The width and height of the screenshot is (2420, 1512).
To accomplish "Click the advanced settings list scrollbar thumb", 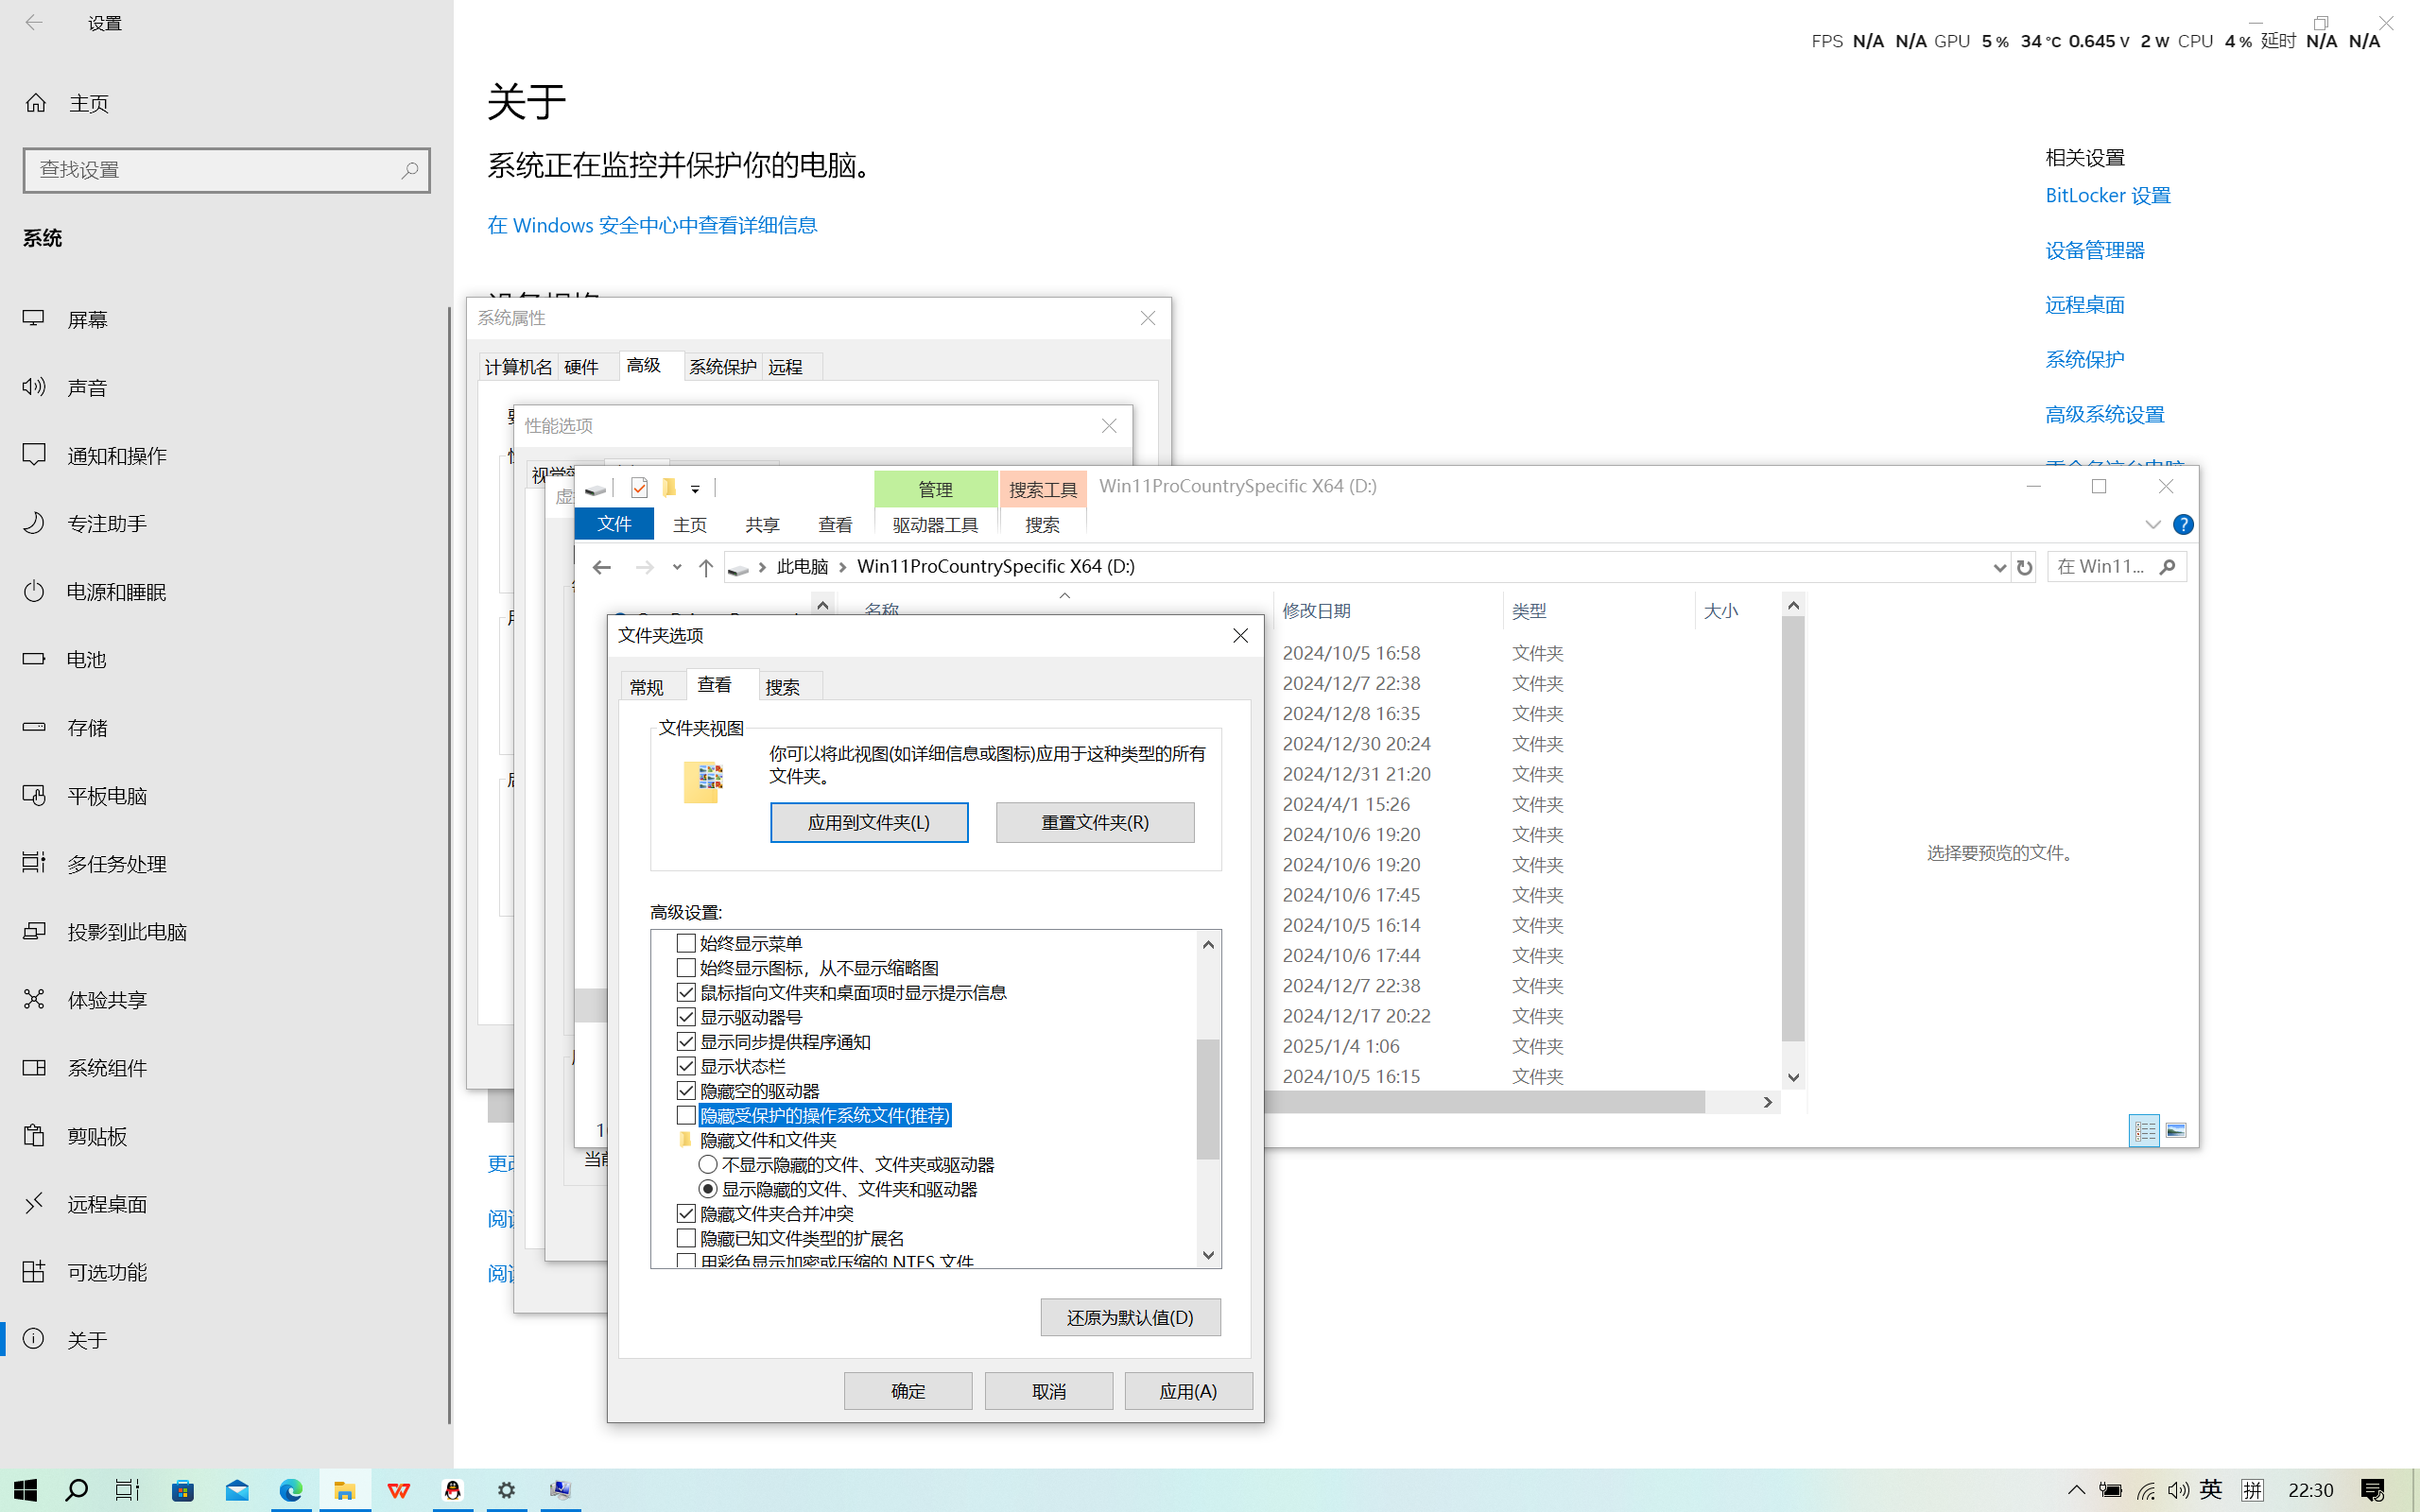I will pos(1208,1098).
